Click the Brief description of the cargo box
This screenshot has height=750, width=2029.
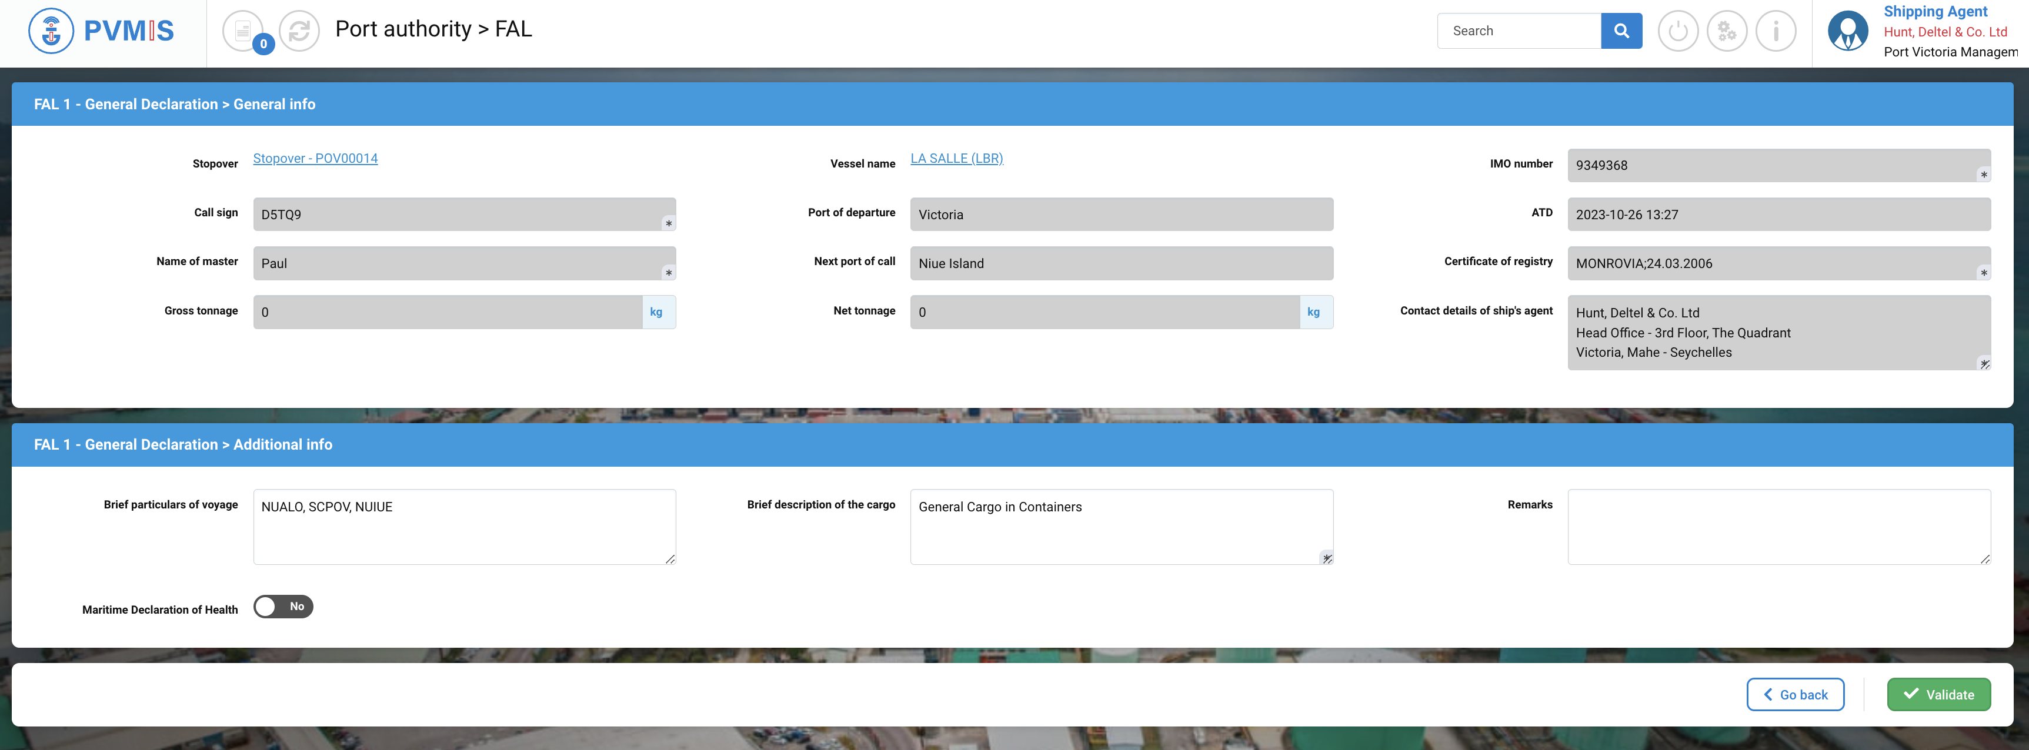1121,527
